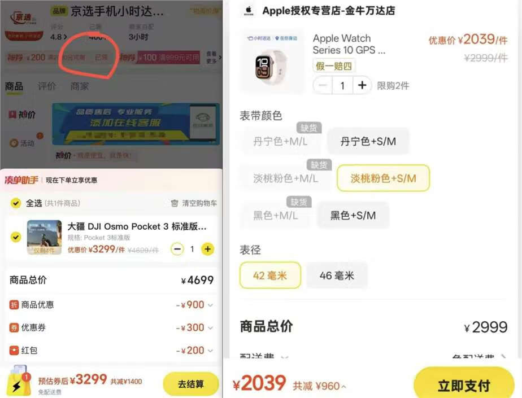The height and width of the screenshot is (398, 522).
Task: Expand the 共减 ¥960 savings breakdown
Action: pos(319,386)
